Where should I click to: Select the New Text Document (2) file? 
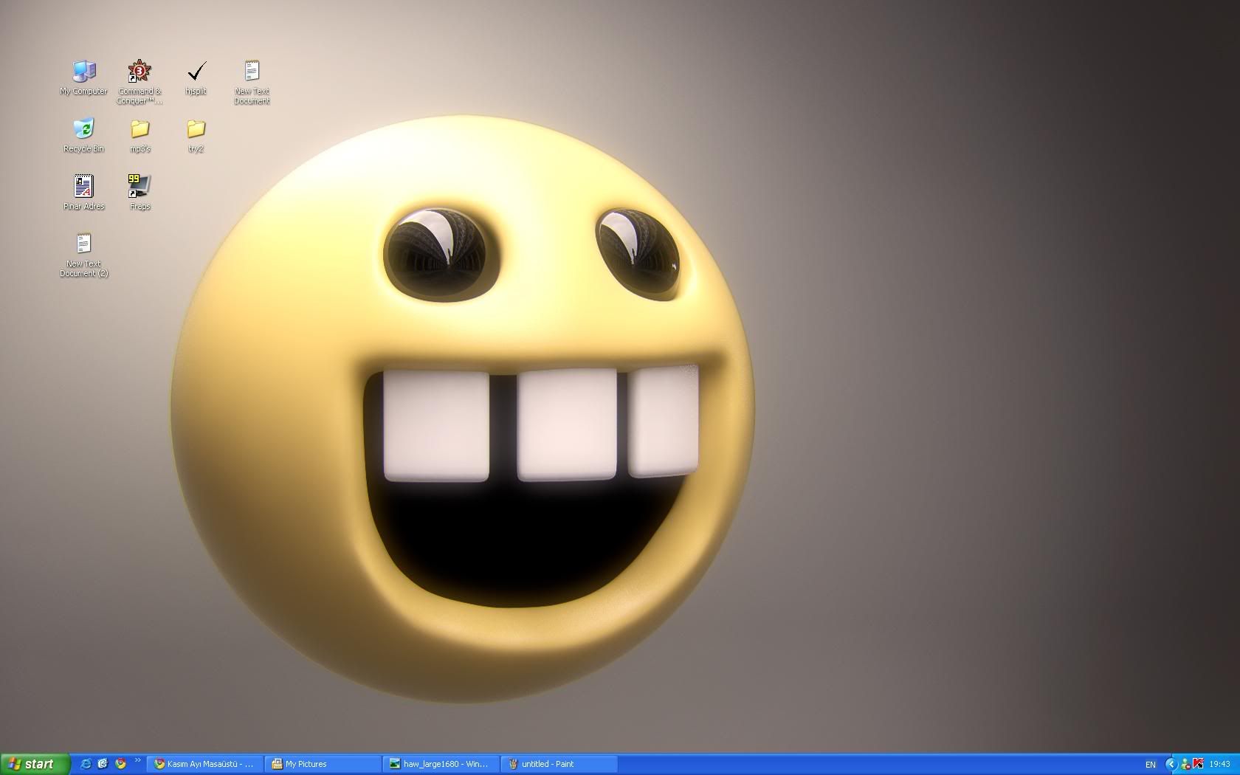pyautogui.click(x=83, y=244)
